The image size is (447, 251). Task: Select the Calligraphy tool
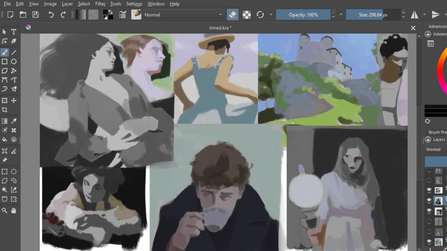(14, 41)
